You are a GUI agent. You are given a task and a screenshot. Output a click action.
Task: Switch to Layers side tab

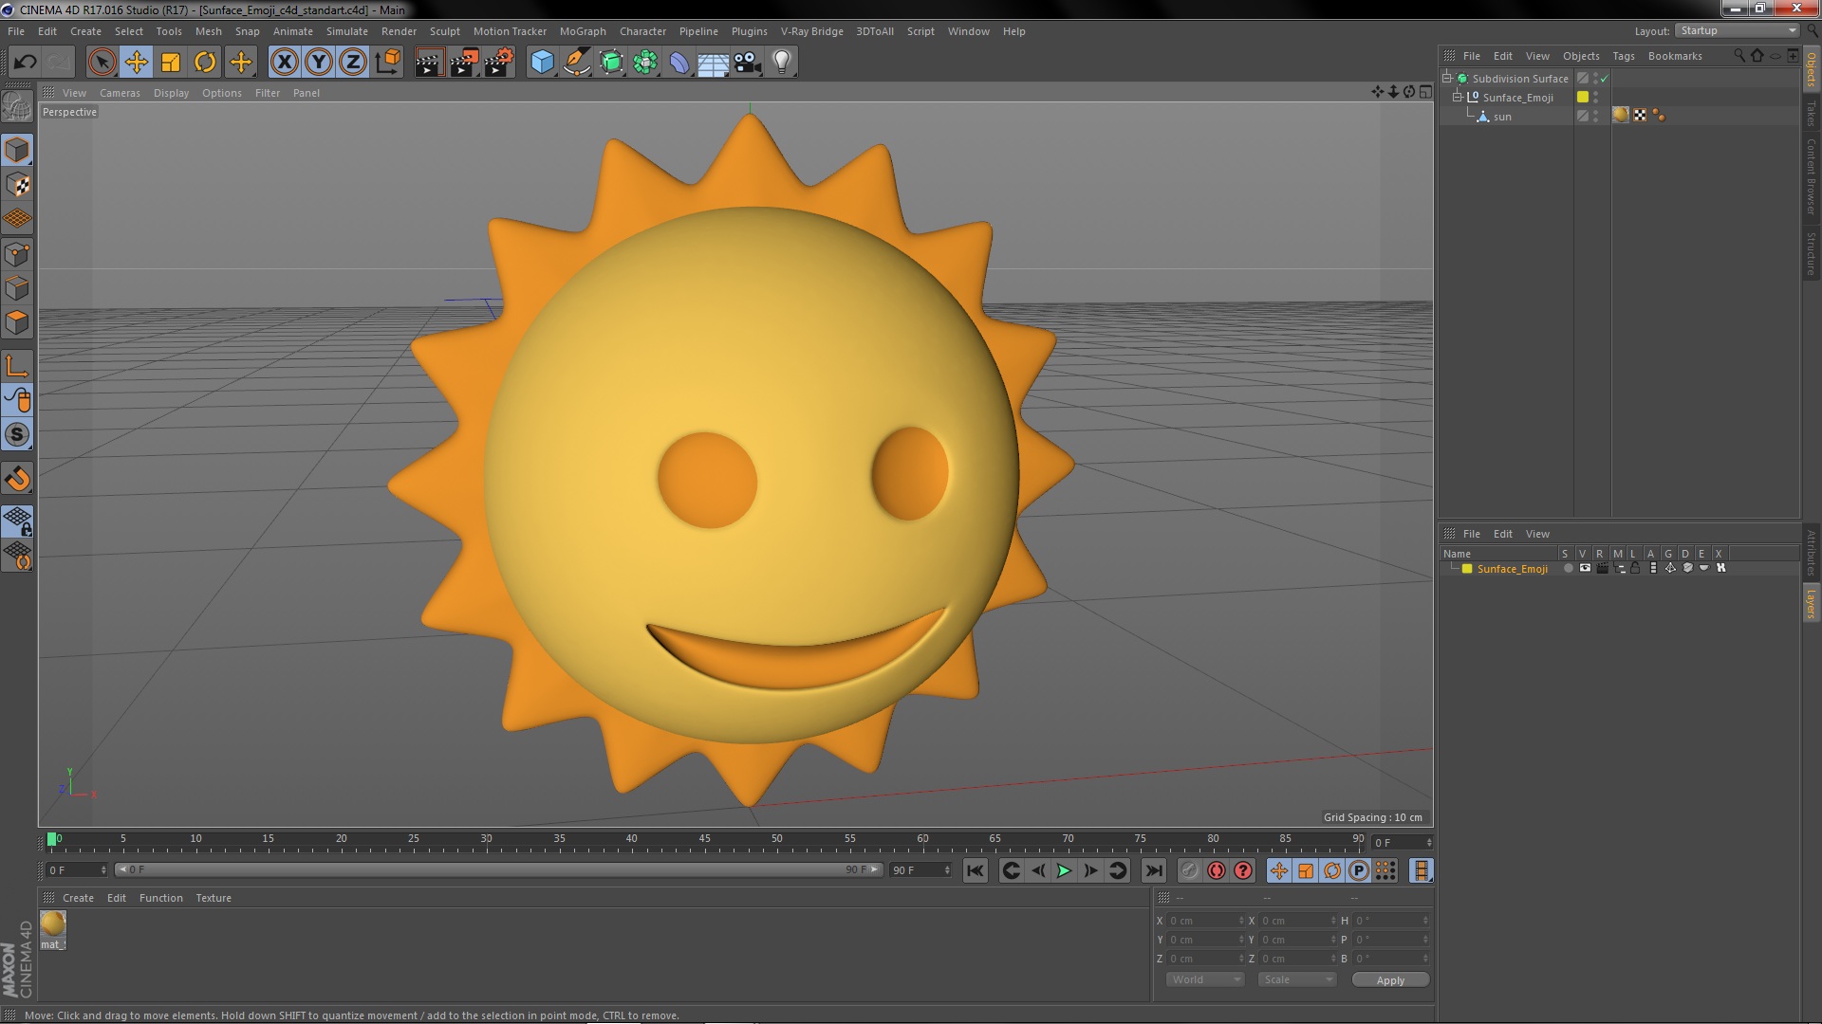click(x=1811, y=604)
